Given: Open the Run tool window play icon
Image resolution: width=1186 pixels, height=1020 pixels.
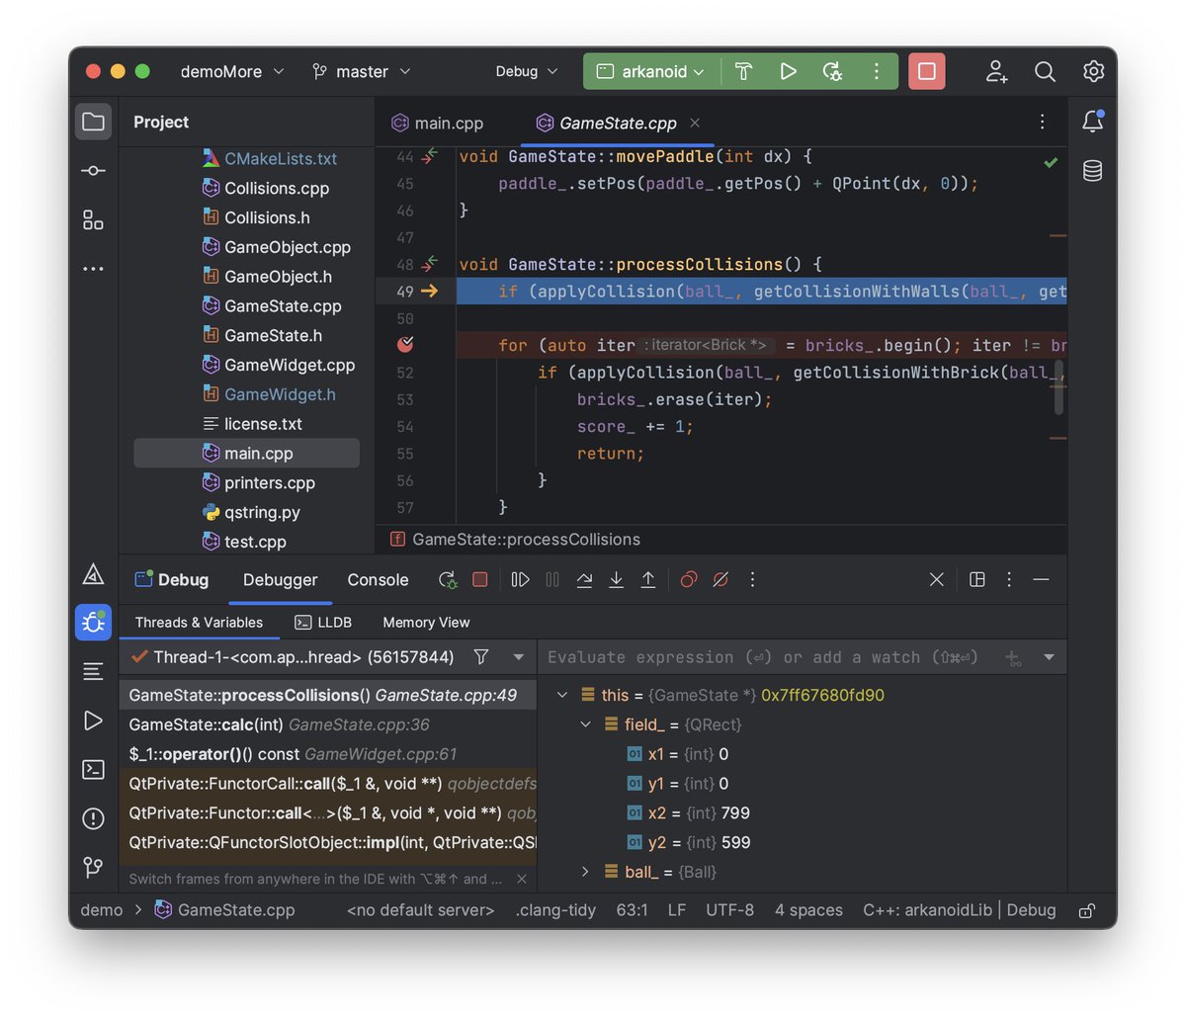Looking at the screenshot, I should [x=93, y=721].
